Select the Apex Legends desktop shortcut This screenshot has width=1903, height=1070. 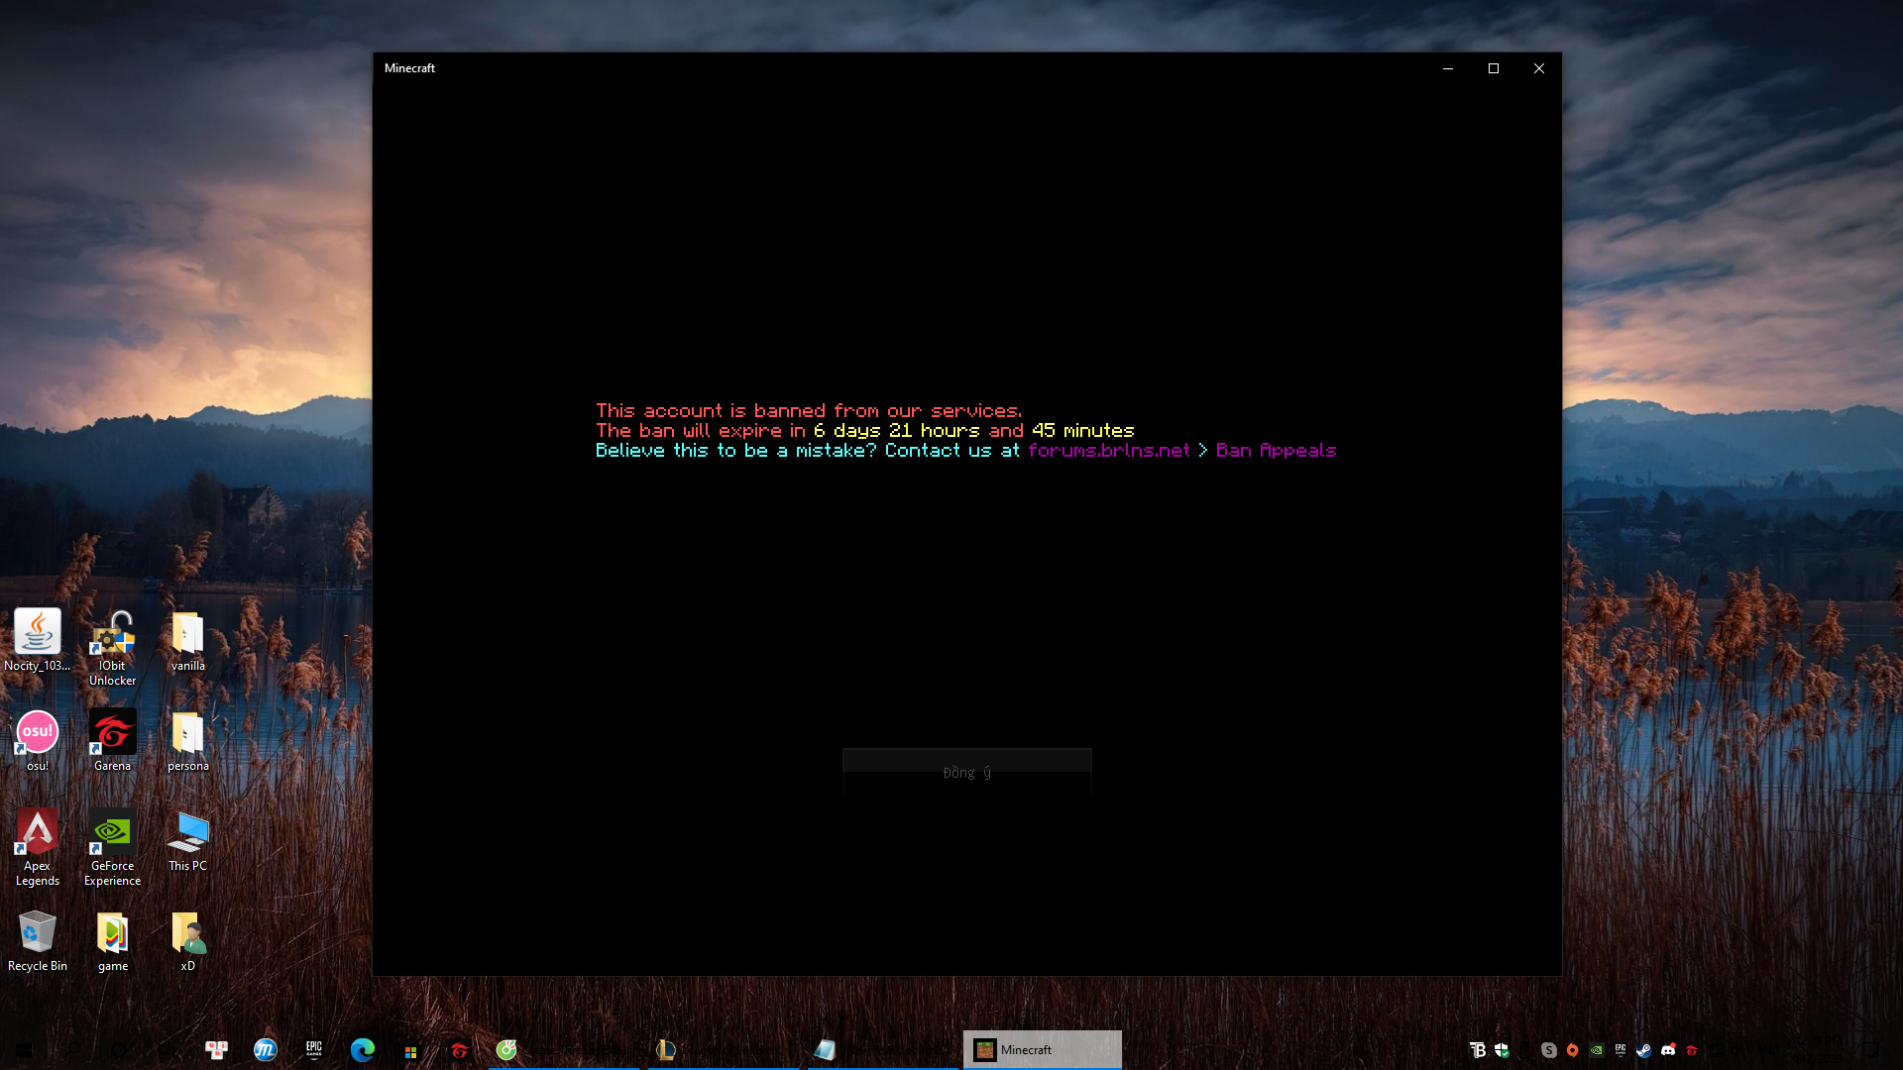37,847
